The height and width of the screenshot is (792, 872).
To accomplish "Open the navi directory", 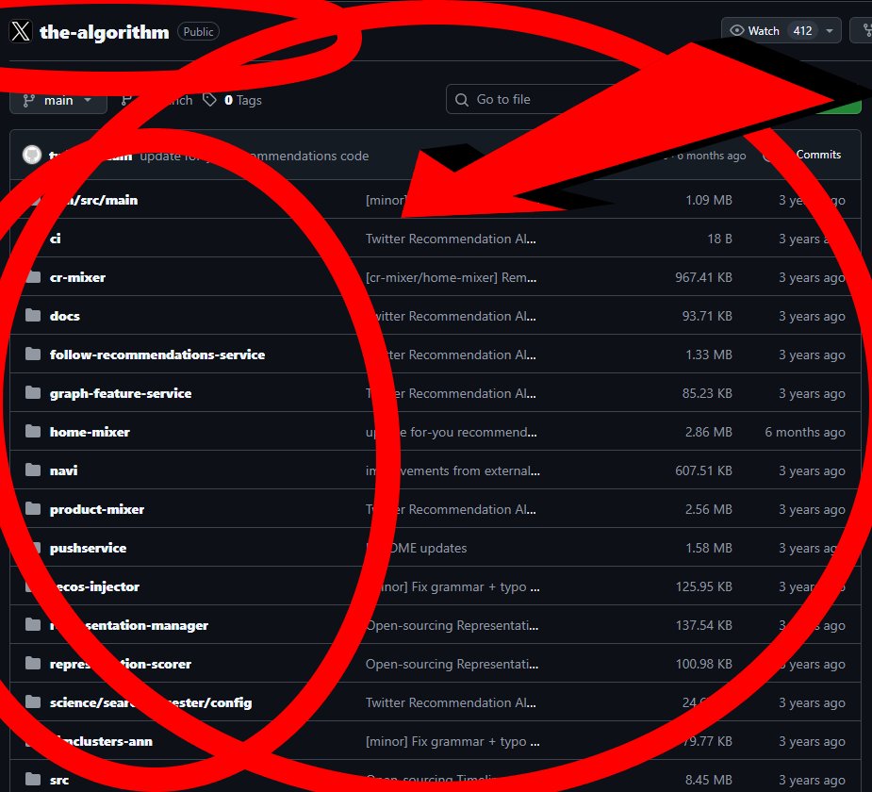I will (63, 470).
